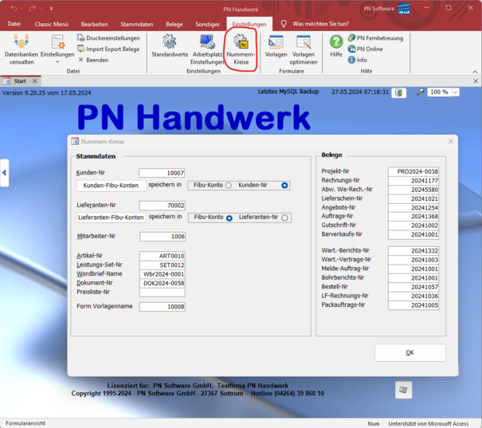Click the Artikel-Nr field ART0010

(162, 256)
